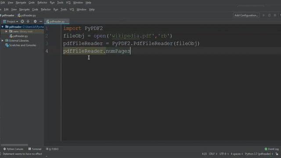Open the CRLF line separator dropdown

213,154
